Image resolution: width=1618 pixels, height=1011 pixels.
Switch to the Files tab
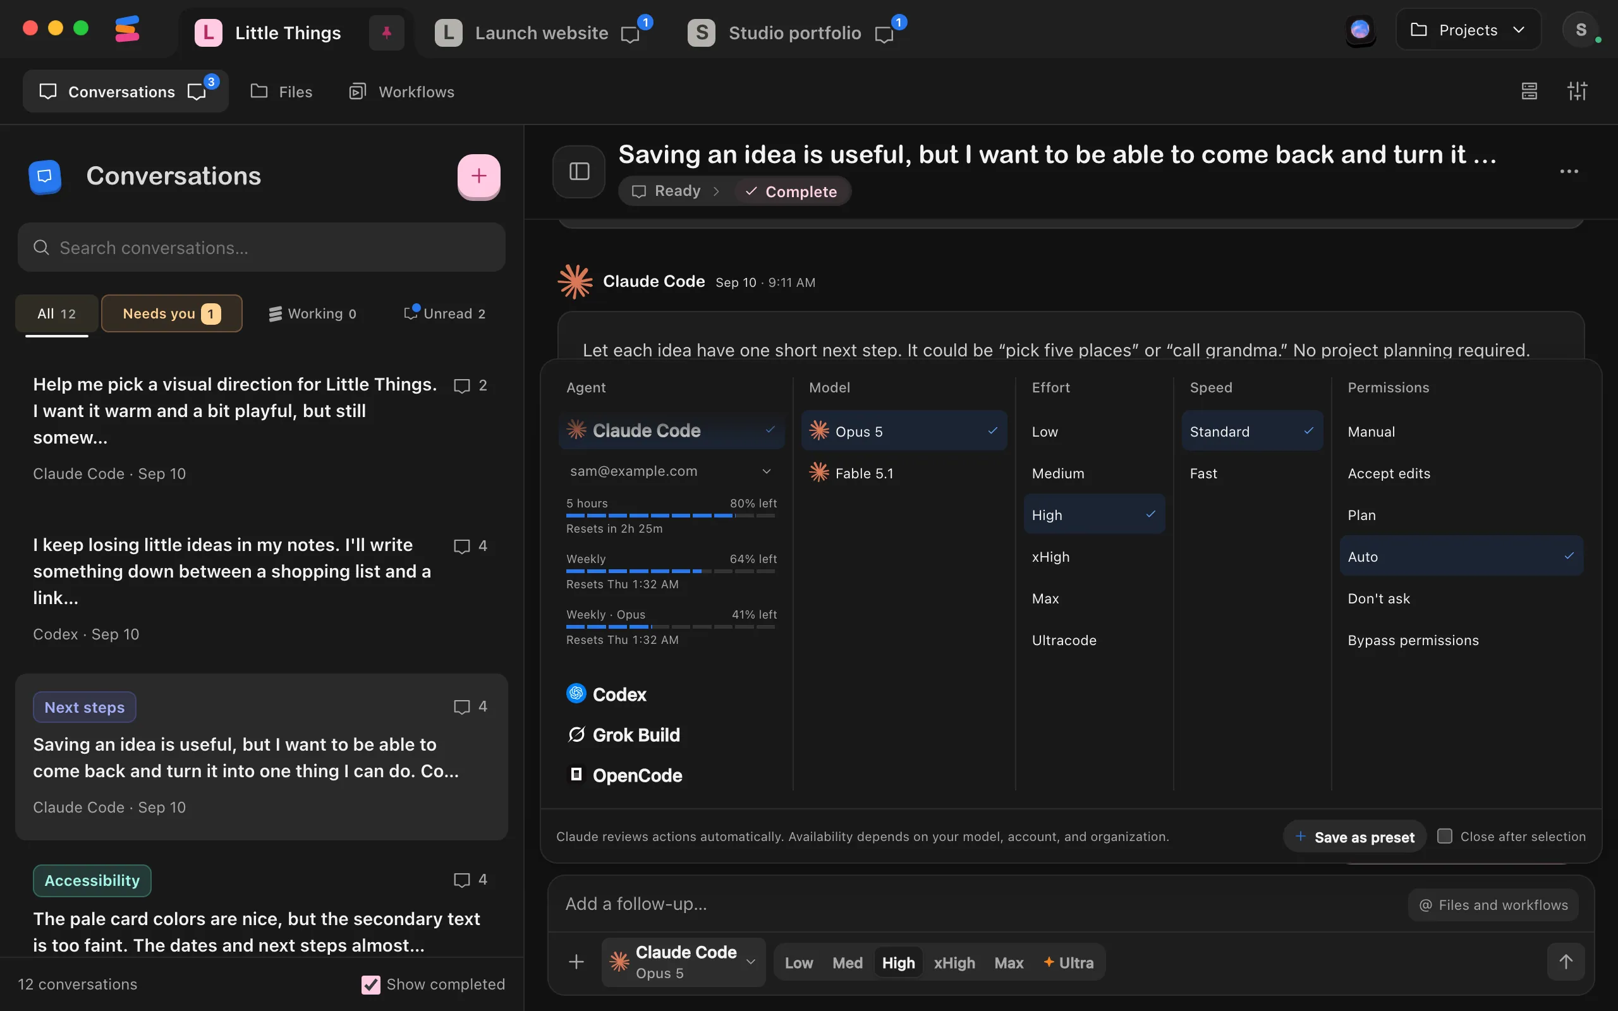pos(281,92)
